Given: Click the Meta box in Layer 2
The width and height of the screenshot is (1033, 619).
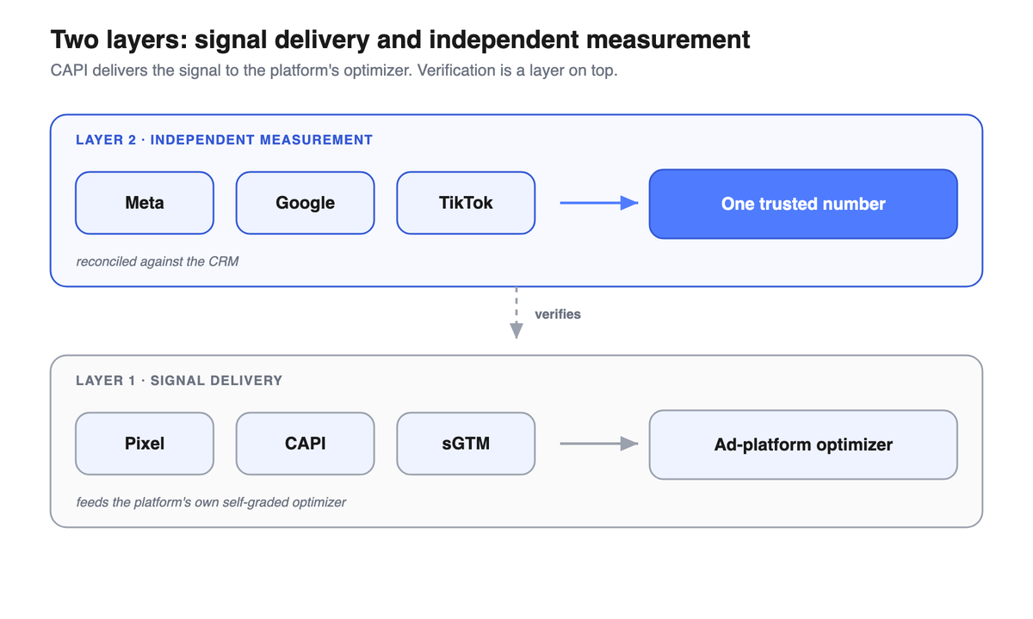Looking at the screenshot, I should 145,203.
